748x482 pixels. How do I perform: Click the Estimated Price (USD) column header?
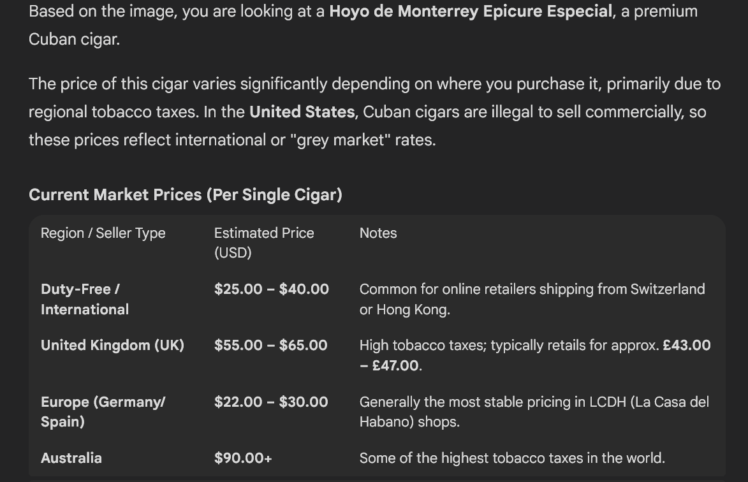click(263, 242)
